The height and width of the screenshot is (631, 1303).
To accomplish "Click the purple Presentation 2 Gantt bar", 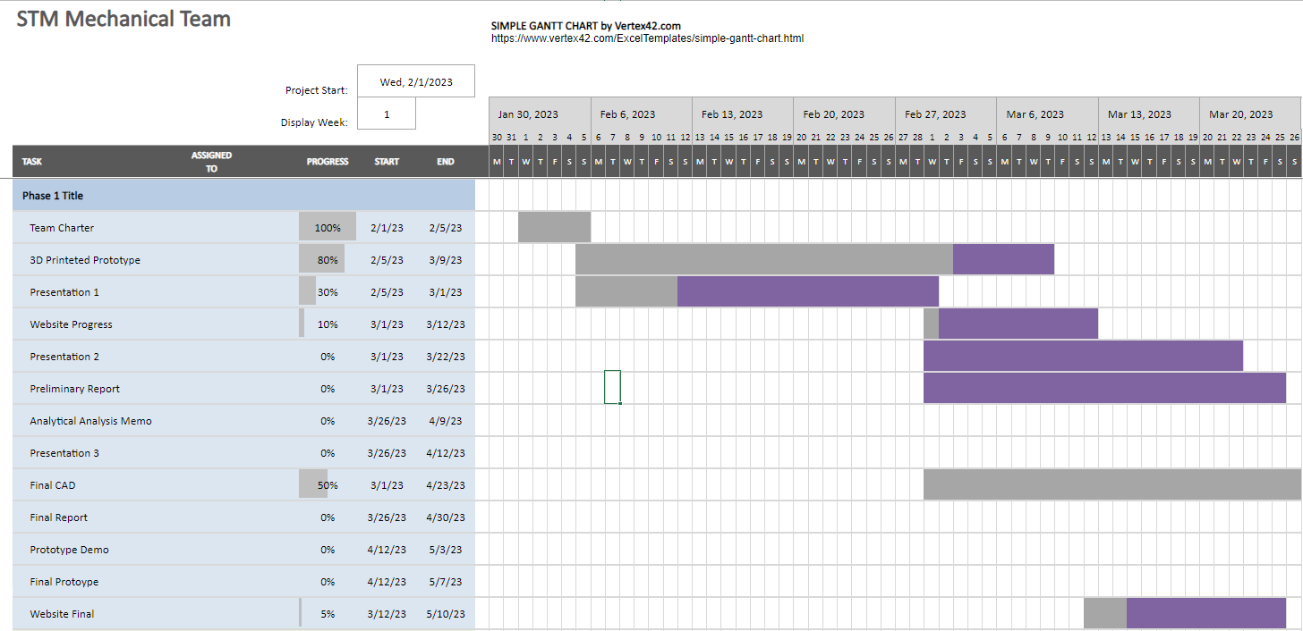I will click(x=1083, y=356).
